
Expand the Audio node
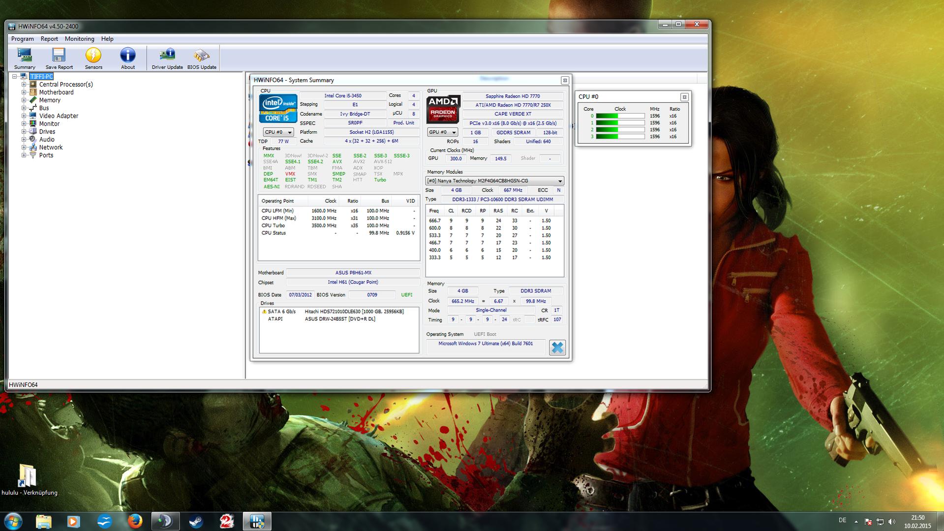[24, 139]
